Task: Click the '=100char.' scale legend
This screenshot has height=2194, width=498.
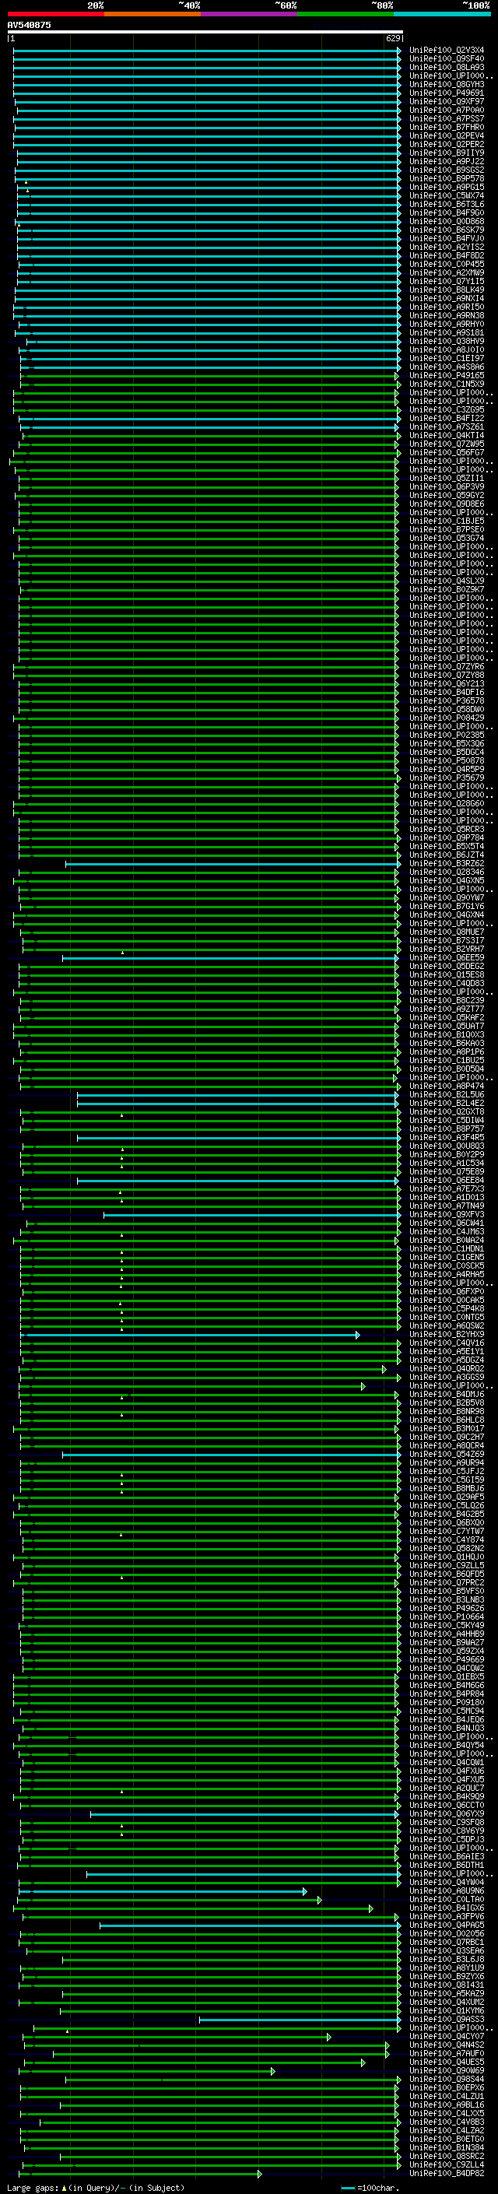Action: pos(369,2187)
